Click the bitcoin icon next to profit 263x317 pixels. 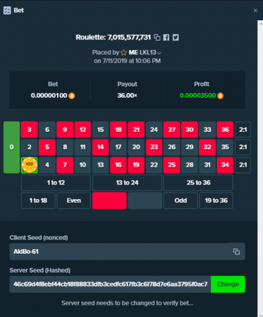pyautogui.click(x=221, y=96)
